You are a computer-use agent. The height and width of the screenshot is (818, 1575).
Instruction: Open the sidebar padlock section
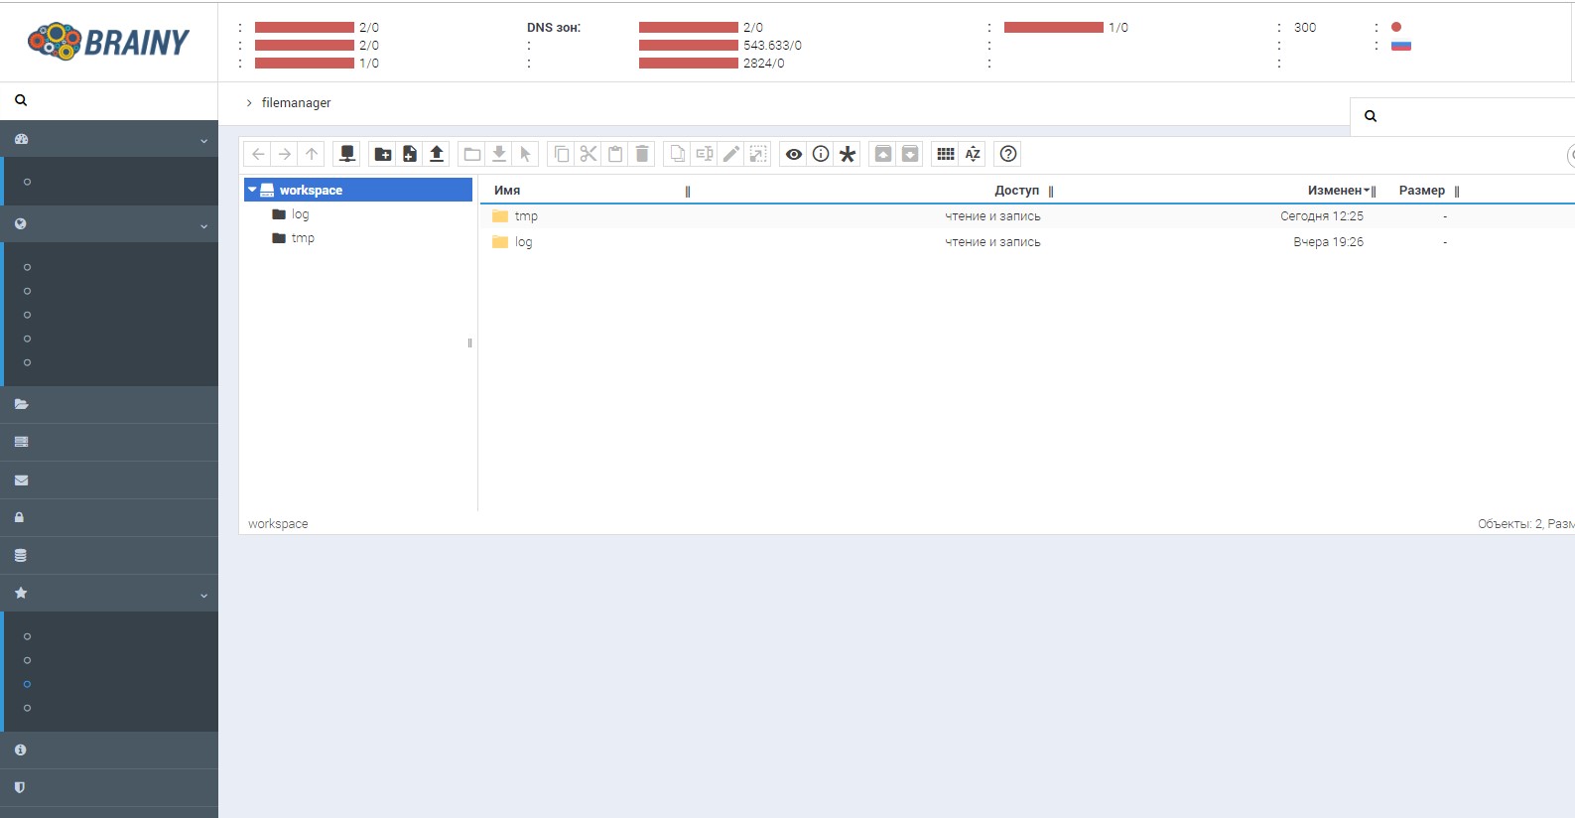109,517
